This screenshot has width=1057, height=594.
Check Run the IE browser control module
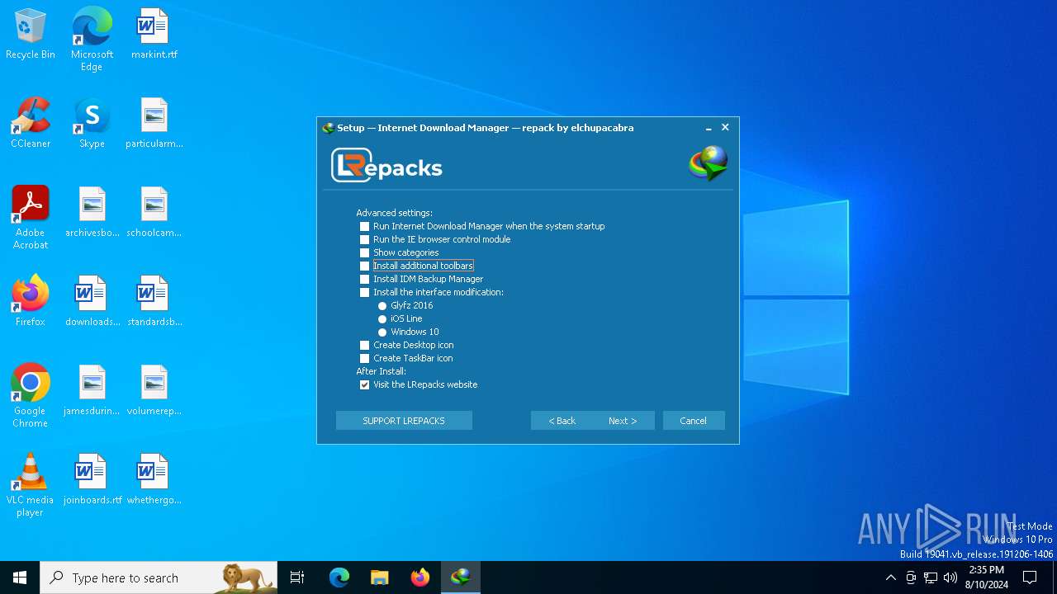[364, 239]
